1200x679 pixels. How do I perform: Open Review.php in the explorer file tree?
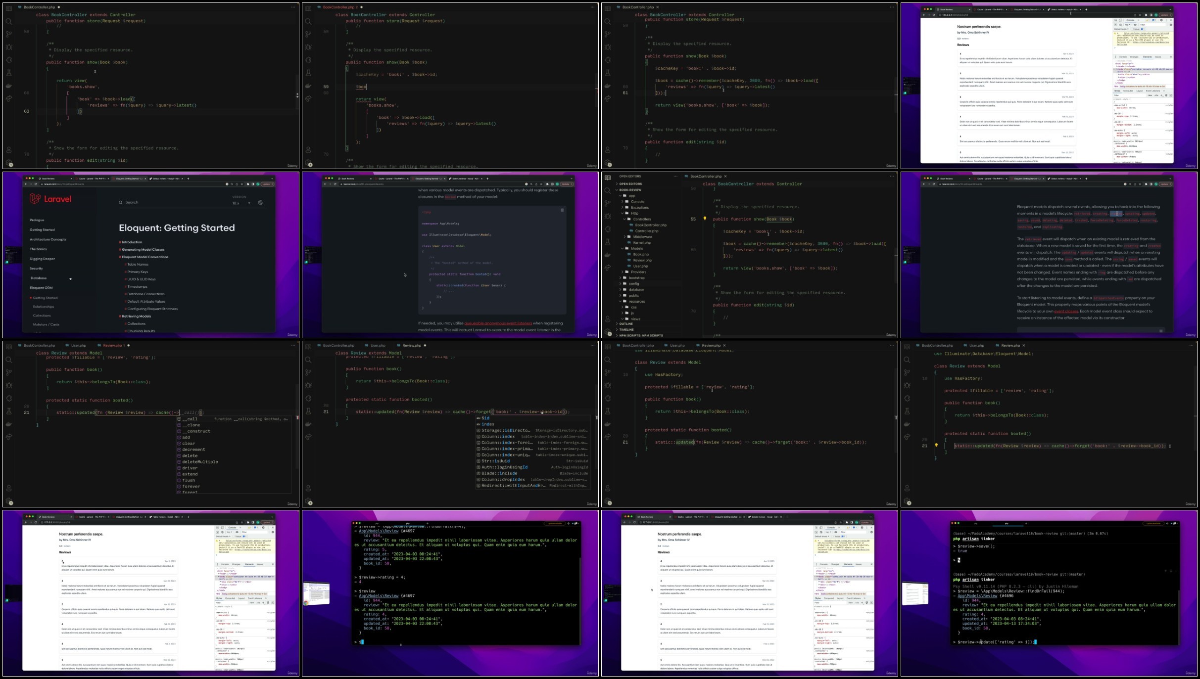pos(642,260)
